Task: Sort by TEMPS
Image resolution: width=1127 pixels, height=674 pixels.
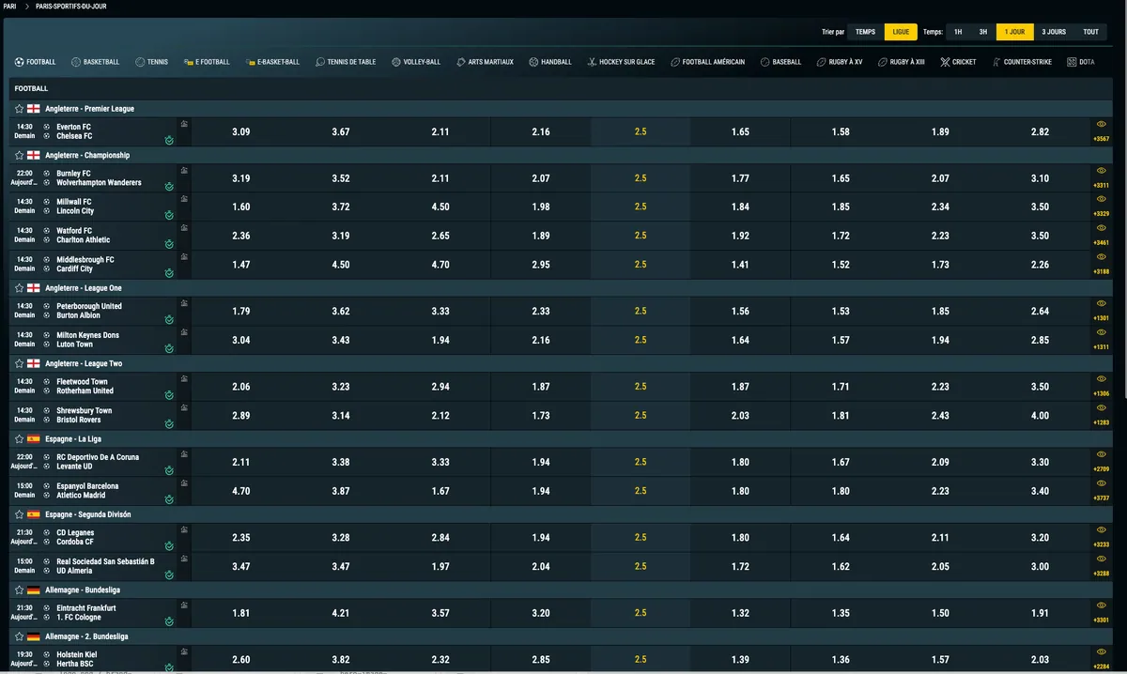Action: [866, 32]
